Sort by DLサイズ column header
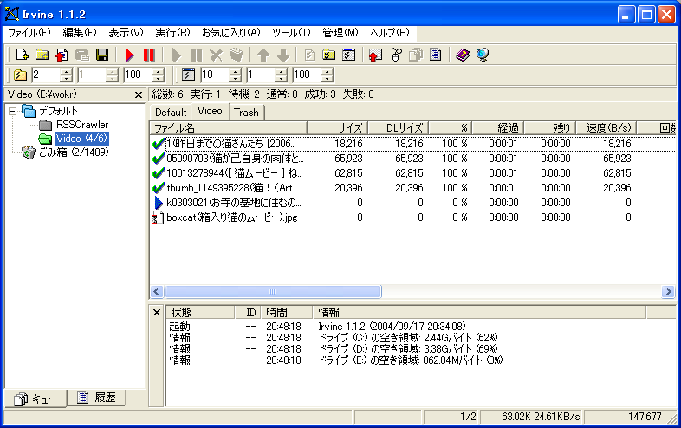The width and height of the screenshot is (681, 428). [399, 128]
